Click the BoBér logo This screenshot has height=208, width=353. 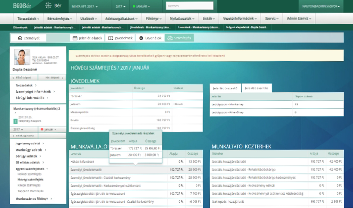coord(22,6)
